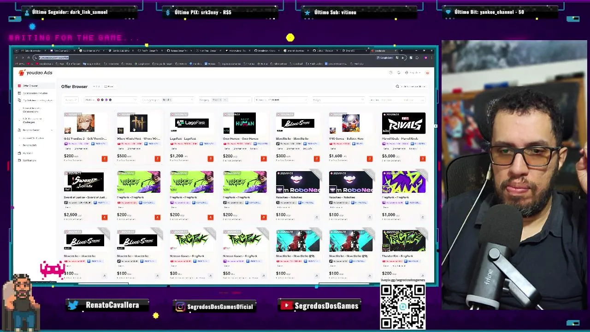Click the orange button on Marvel Rivals $5,000 card

pyautogui.click(x=423, y=159)
